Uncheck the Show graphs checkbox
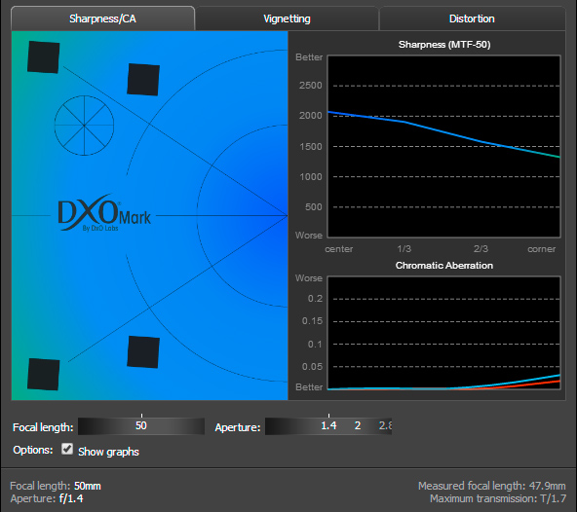This screenshot has height=512, width=577. coord(67,449)
